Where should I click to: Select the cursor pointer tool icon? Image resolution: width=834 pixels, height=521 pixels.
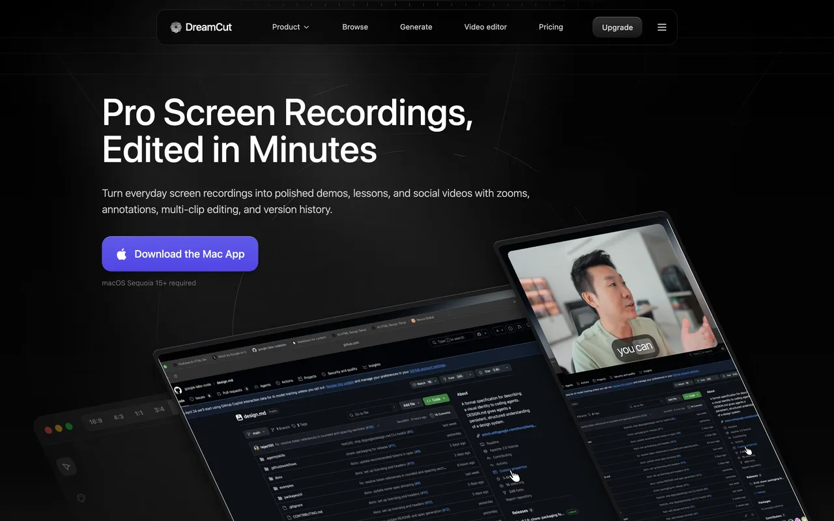click(66, 466)
